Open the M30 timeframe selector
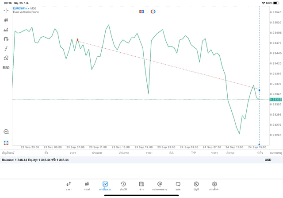This screenshot has height=198, width=283. tap(6, 68)
